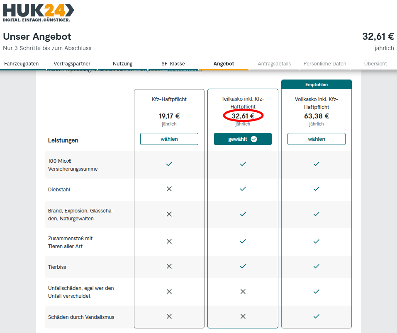This screenshot has width=397, height=333.
Task: Click Diebstahl cross icon under Kfz-Haftpflicht
Action: point(169,189)
